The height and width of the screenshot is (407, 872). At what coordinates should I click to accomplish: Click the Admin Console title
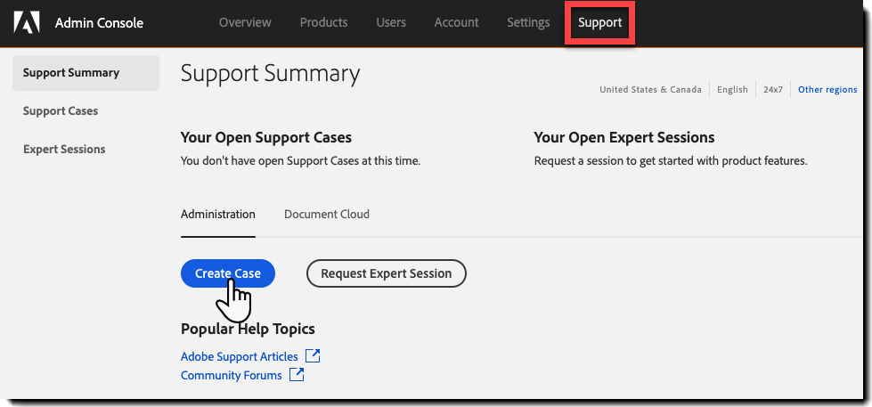[99, 22]
